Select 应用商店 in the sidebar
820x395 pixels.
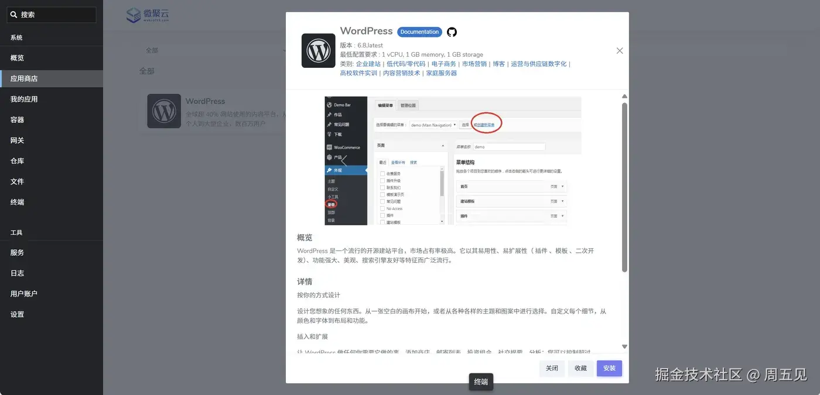[52, 78]
